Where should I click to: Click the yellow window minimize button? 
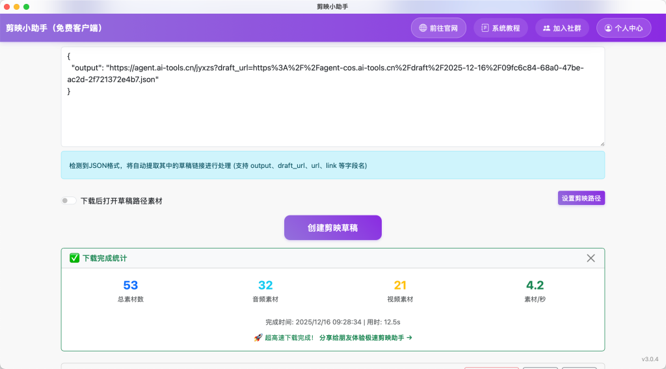pyautogui.click(x=16, y=7)
